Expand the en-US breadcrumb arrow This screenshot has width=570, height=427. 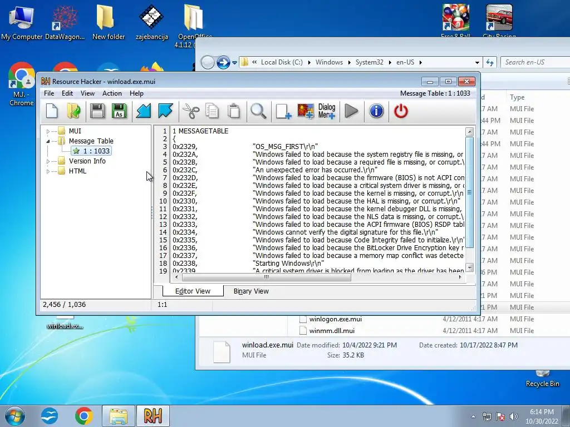[421, 62]
